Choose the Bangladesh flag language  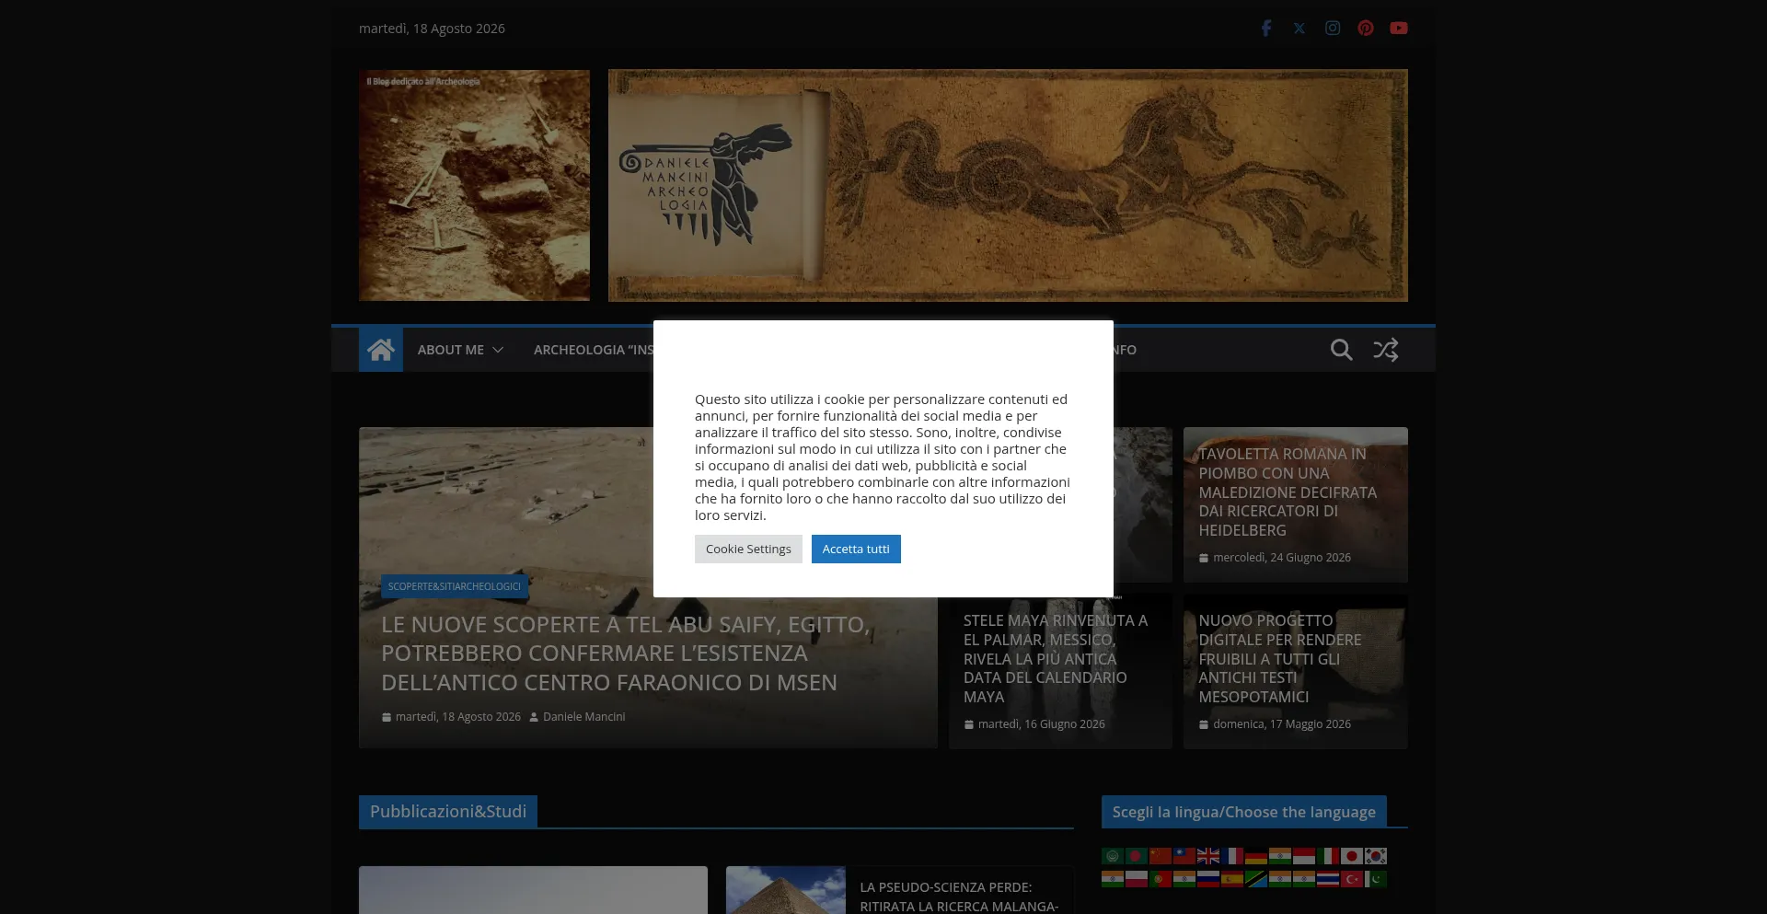1137,856
